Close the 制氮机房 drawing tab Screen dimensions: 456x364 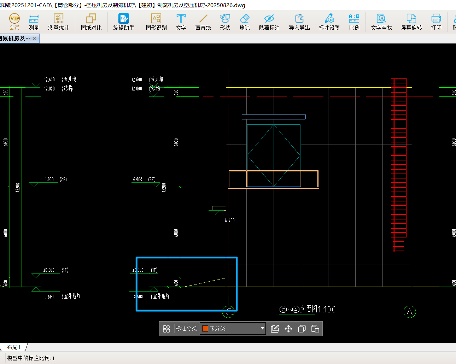point(34,39)
